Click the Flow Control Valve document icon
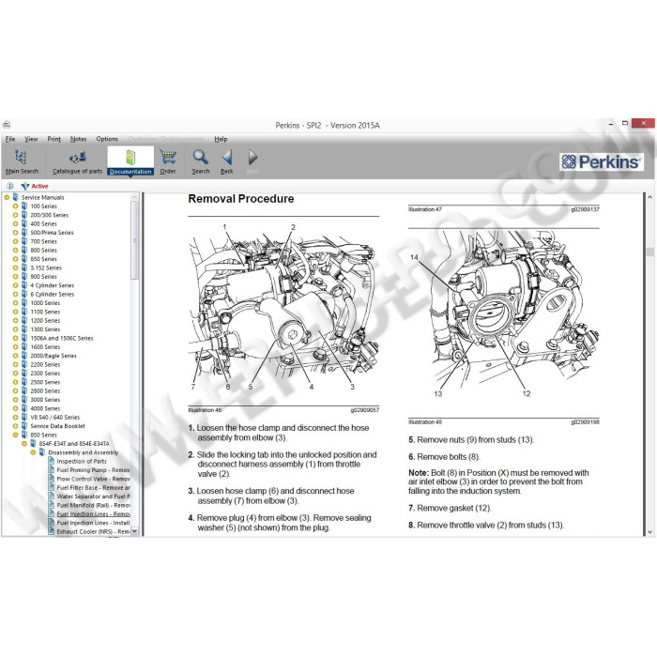Image resolution: width=657 pixels, height=657 pixels. tap(51, 479)
